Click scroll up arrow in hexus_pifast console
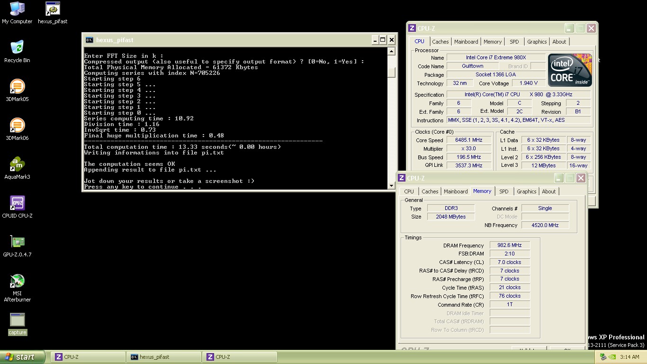The width and height of the screenshot is (647, 364). pyautogui.click(x=391, y=52)
